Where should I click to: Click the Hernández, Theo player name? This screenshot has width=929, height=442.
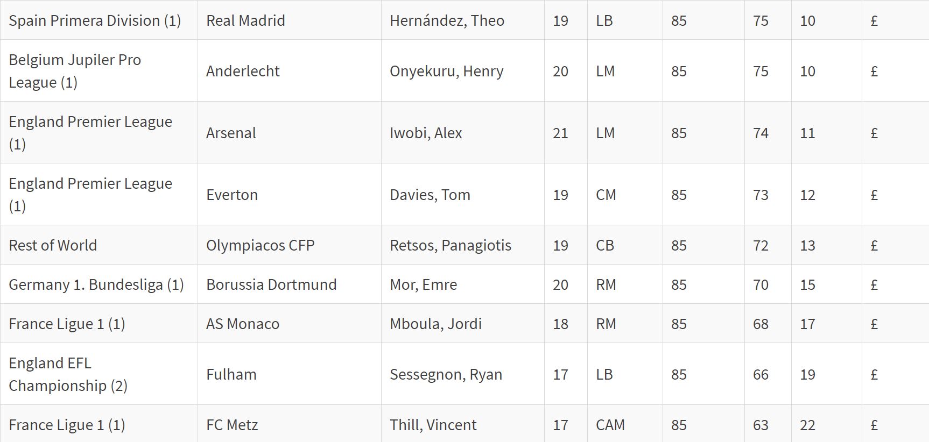pos(447,20)
